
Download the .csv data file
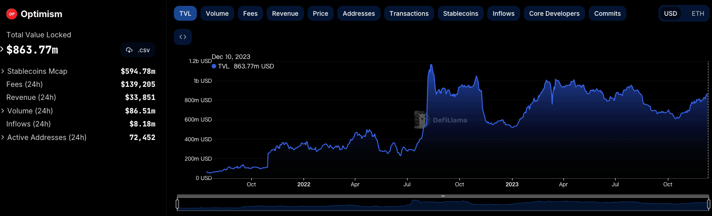[x=138, y=50]
